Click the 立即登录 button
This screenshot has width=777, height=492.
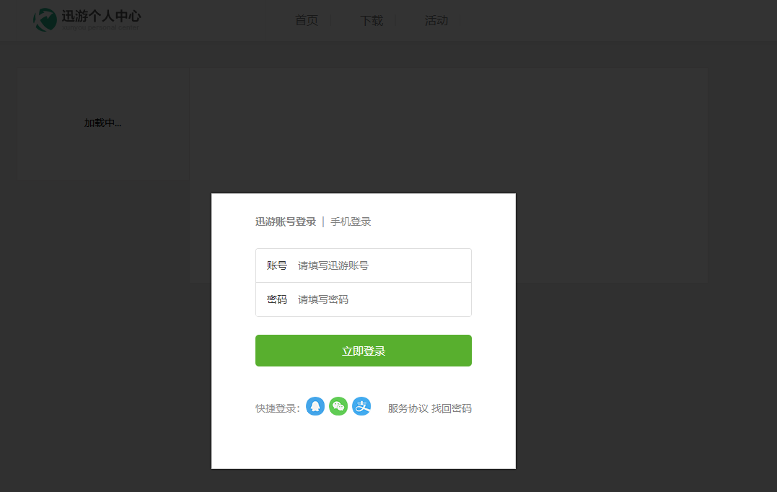(363, 351)
